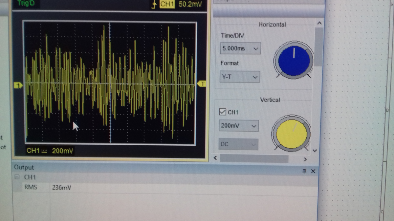Image resolution: width=394 pixels, height=221 pixels.
Task: Open the Time/DIV 5.000ms dropdown
Action: click(x=240, y=48)
